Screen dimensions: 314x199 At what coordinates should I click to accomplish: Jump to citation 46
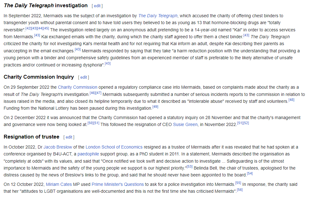click(x=92, y=93)
